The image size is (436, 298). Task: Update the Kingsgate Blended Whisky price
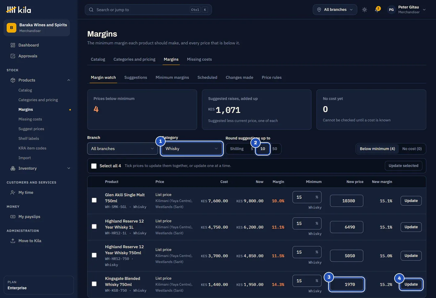(x=411, y=284)
